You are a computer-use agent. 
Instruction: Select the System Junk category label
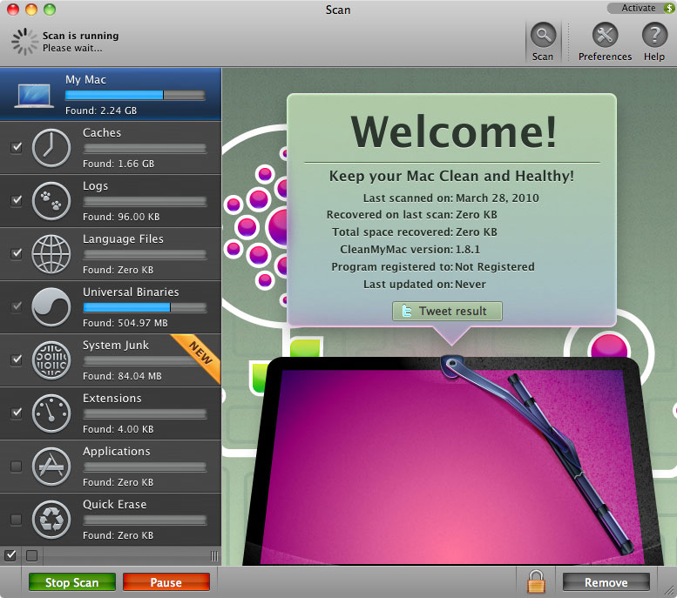pyautogui.click(x=116, y=346)
